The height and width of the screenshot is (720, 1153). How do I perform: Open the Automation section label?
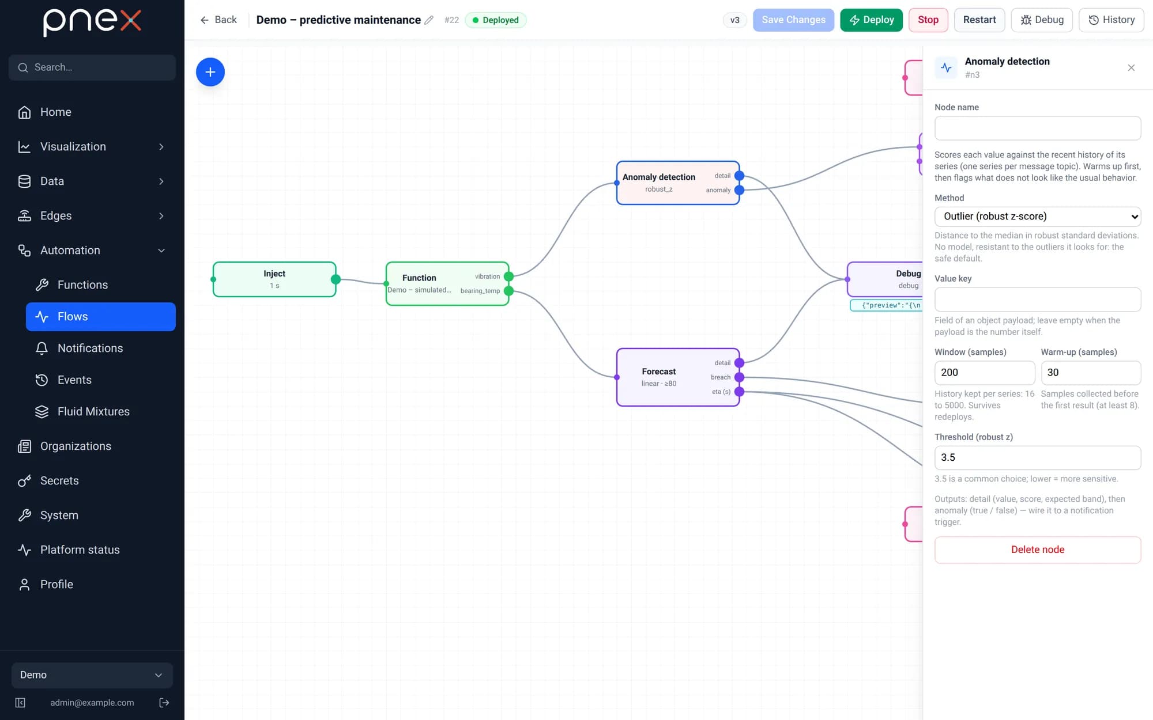[x=70, y=251]
